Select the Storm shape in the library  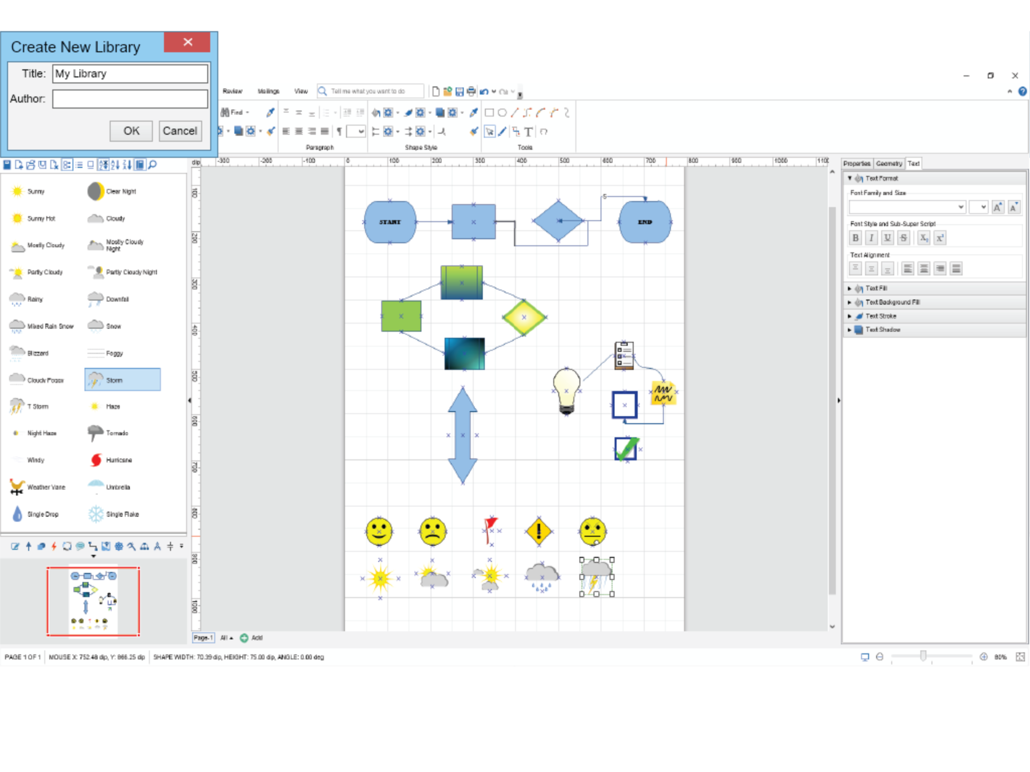pyautogui.click(x=122, y=379)
